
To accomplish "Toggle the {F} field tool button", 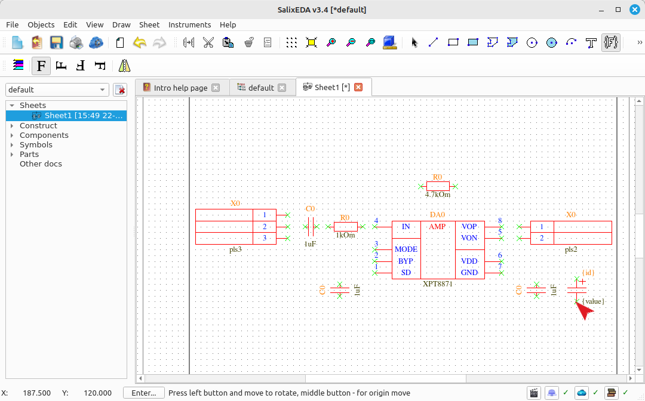I will (611, 42).
